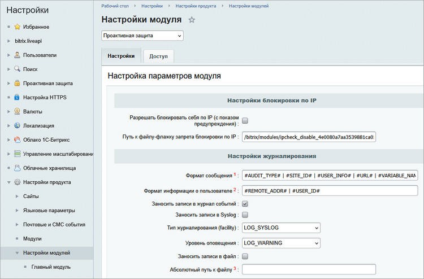Click the Поиск magnifier icon

click(x=18, y=69)
